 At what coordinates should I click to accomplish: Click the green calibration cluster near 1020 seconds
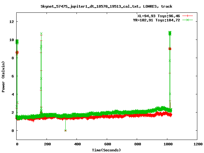(x=170, y=33)
